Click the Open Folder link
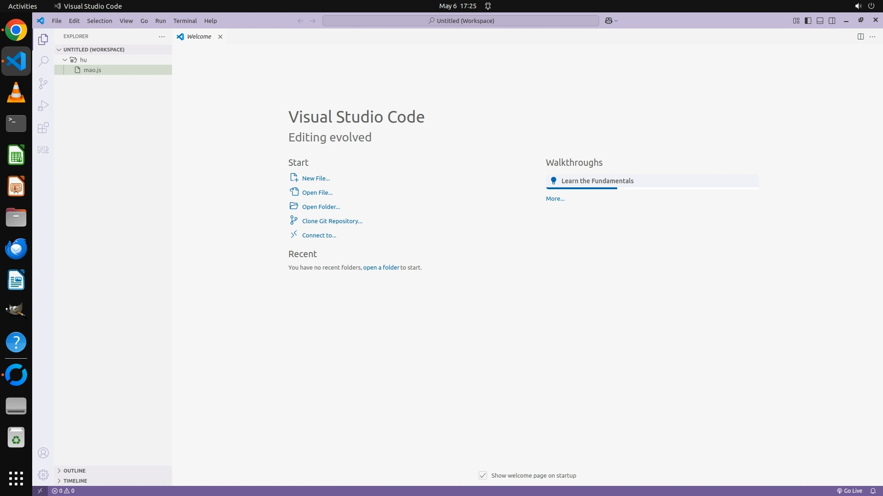Screen dimensions: 883x496 pos(321,207)
